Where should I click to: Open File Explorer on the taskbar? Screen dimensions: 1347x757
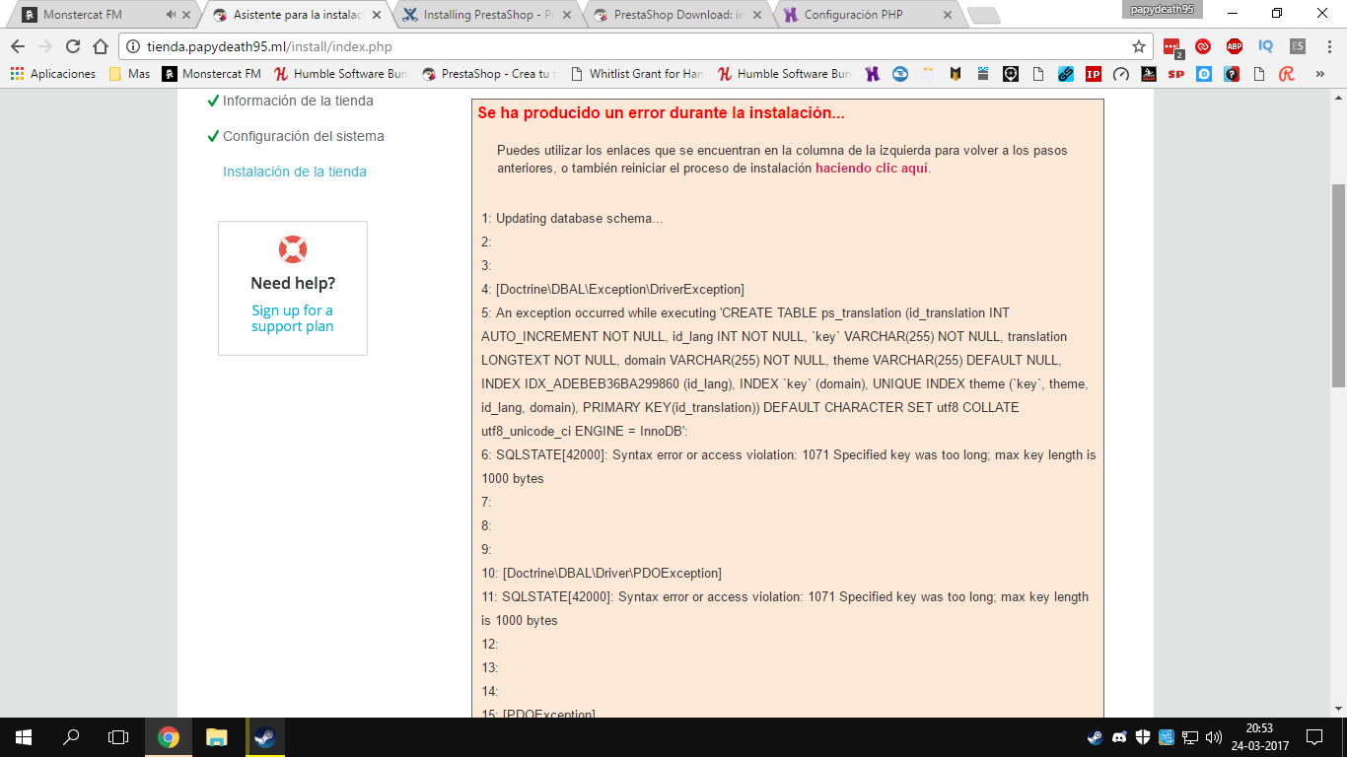tap(216, 737)
